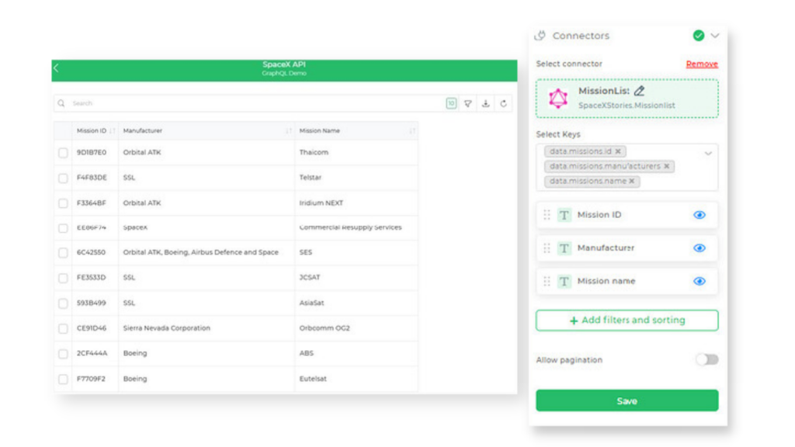795x447 pixels.
Task: Click the pencil edit icon beside MissionList
Action: click(x=639, y=92)
